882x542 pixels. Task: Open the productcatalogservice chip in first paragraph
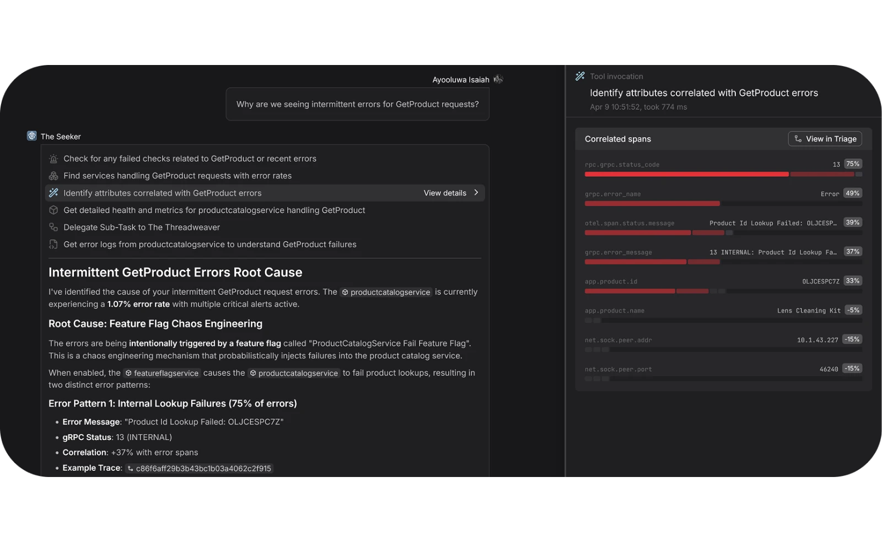[386, 292]
